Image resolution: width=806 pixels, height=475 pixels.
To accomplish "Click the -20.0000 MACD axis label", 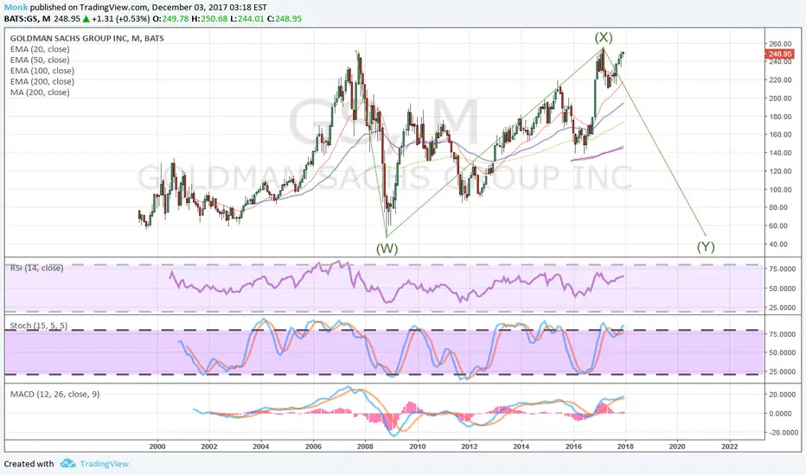I will (783, 433).
